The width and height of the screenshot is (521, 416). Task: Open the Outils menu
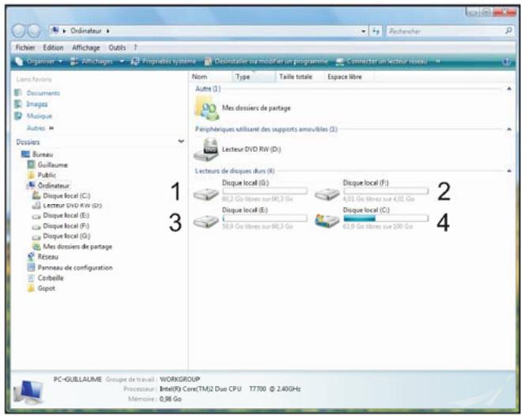(117, 47)
